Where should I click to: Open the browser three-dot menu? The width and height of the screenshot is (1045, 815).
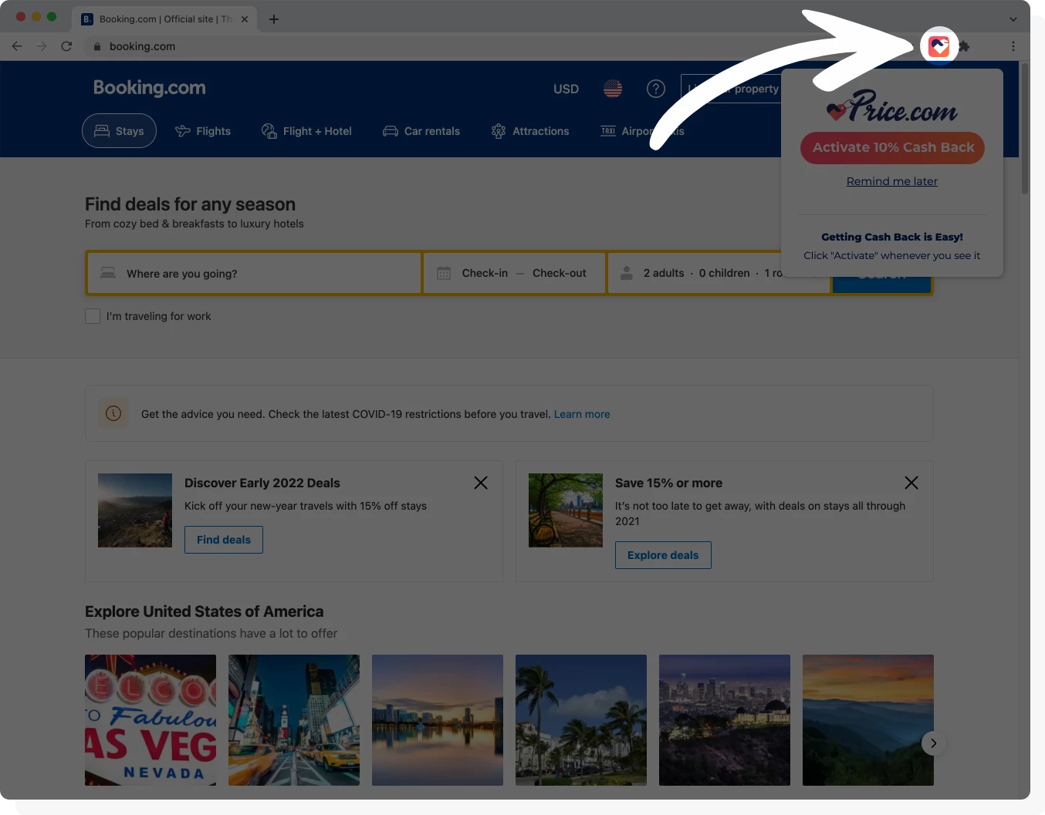(x=1013, y=46)
